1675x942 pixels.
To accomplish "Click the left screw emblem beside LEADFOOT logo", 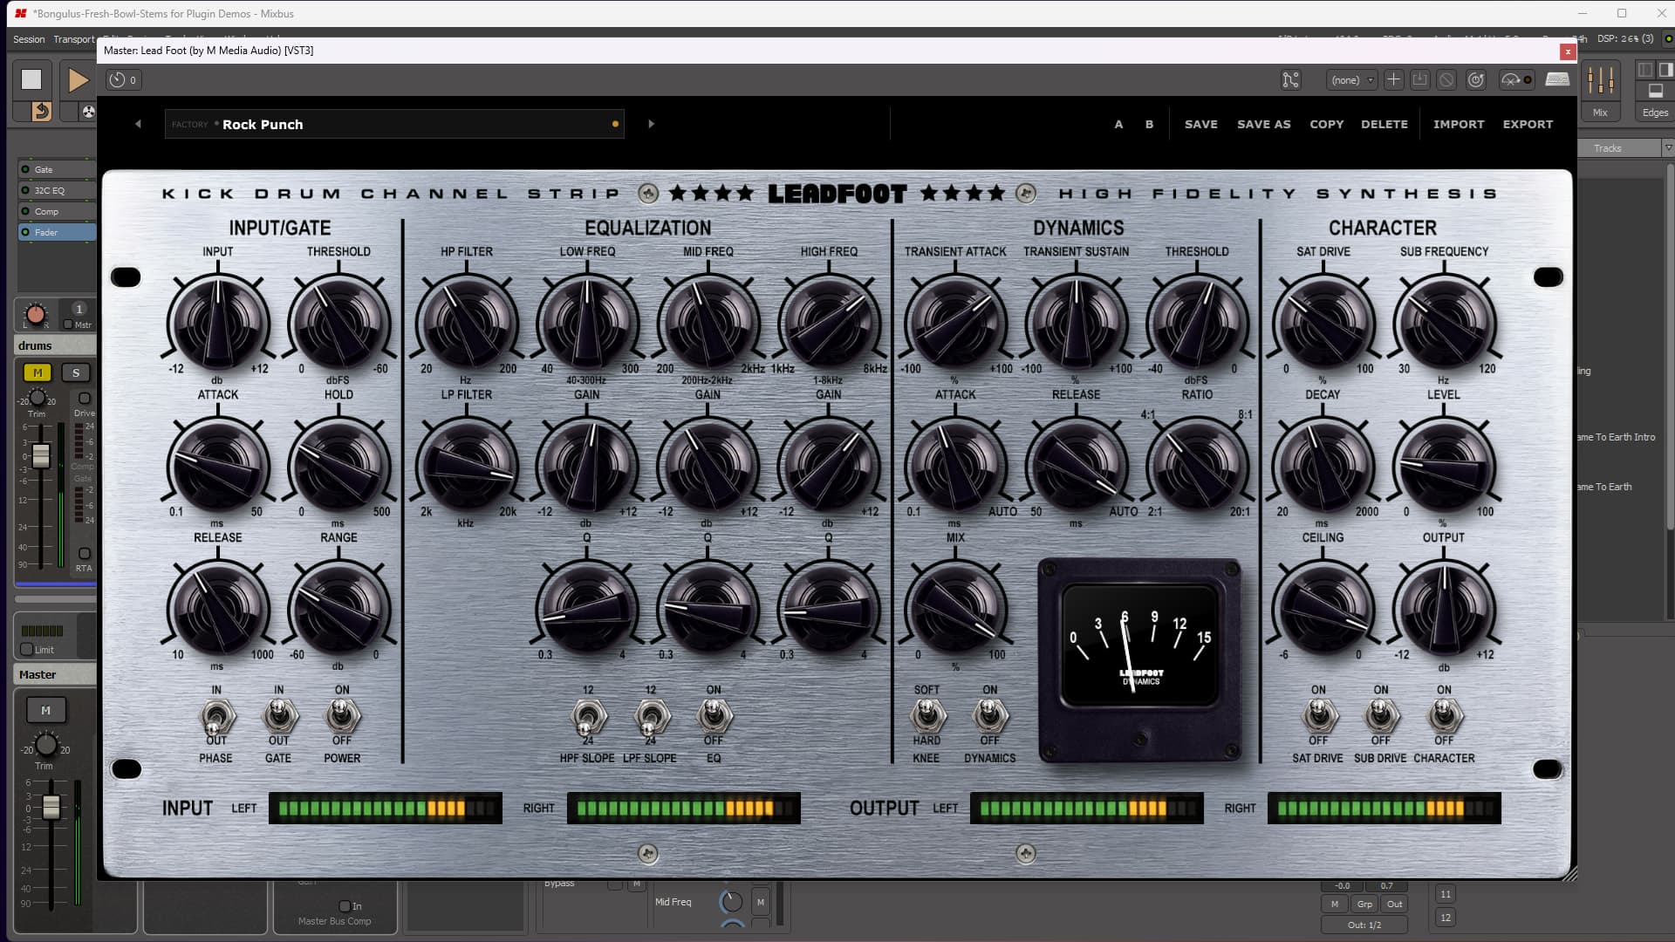I will click(x=647, y=193).
